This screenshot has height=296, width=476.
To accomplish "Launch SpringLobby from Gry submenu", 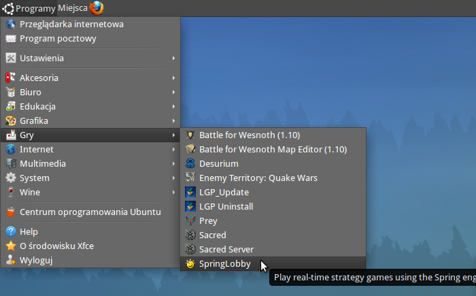I will [x=273, y=264].
